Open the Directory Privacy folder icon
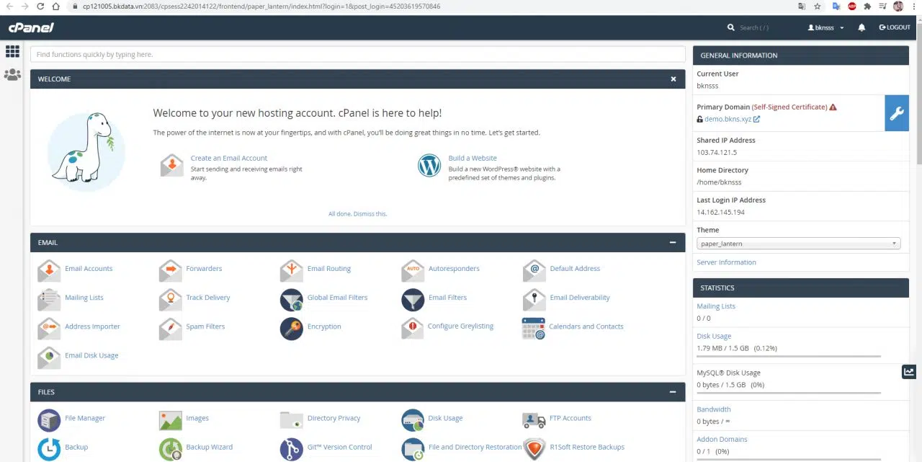Viewport: 922px width, 462px height. click(292, 419)
